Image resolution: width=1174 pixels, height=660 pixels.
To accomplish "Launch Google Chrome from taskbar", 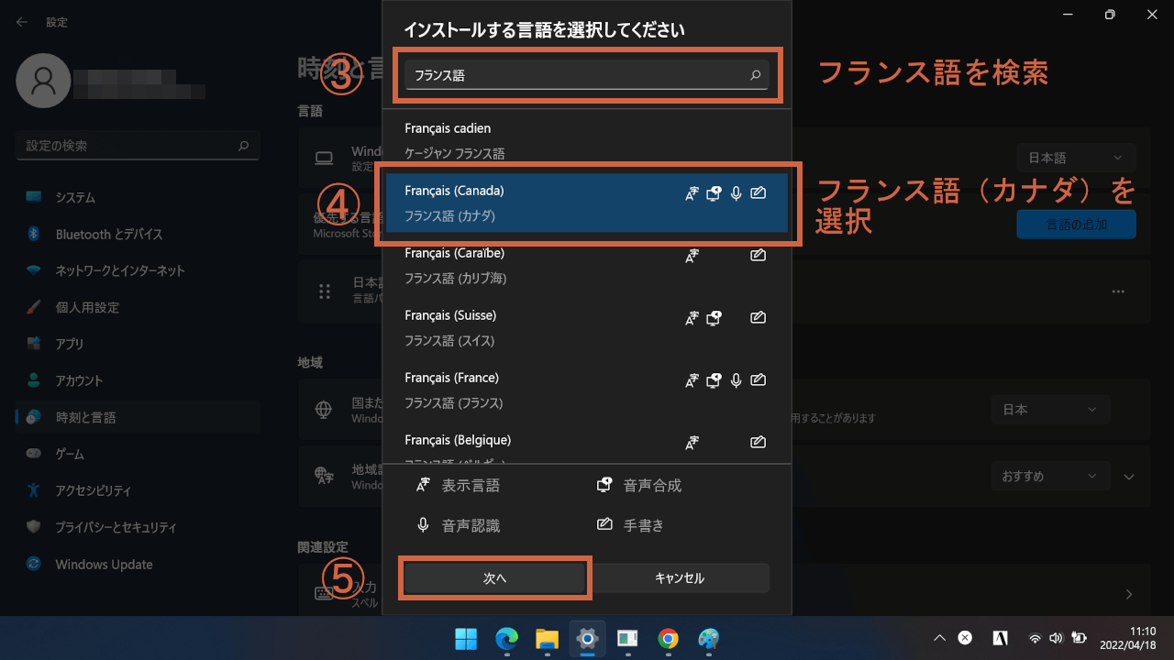I will (x=668, y=638).
